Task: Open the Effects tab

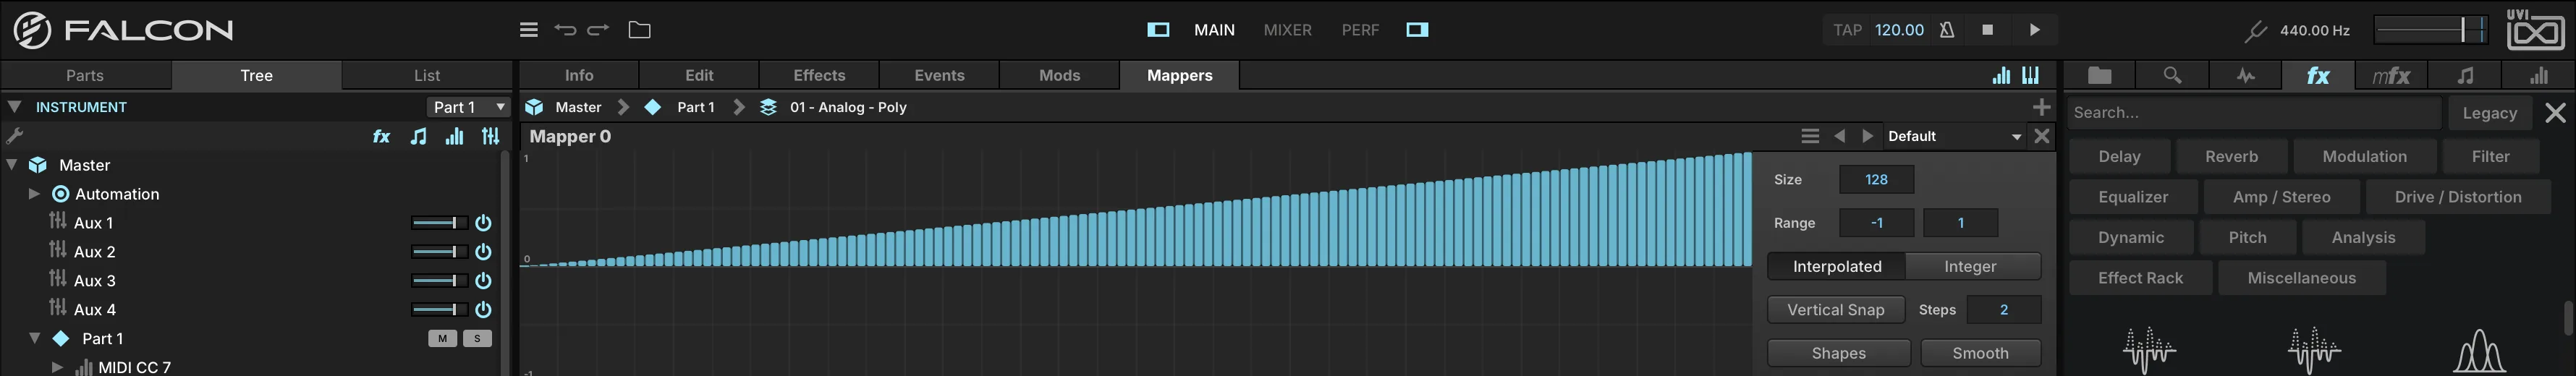Action: click(x=819, y=75)
